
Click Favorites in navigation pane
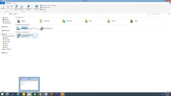5,17
